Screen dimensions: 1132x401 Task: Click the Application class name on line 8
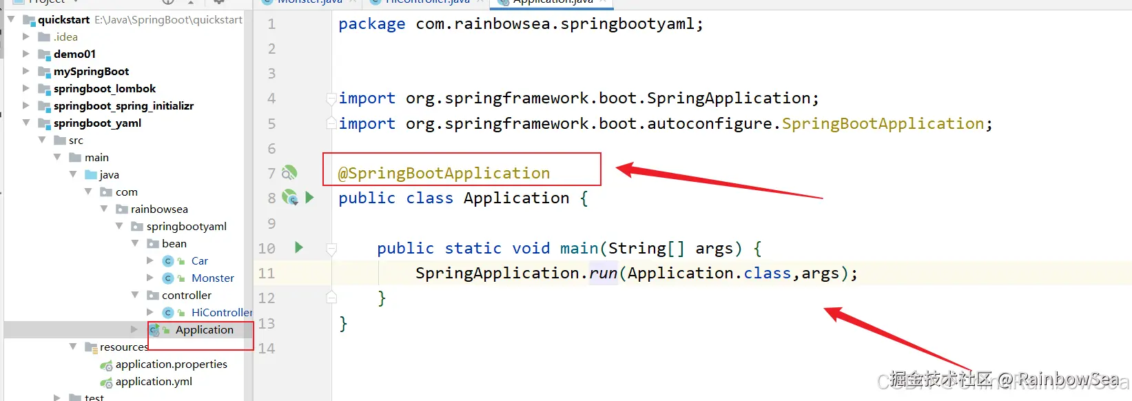pos(517,198)
